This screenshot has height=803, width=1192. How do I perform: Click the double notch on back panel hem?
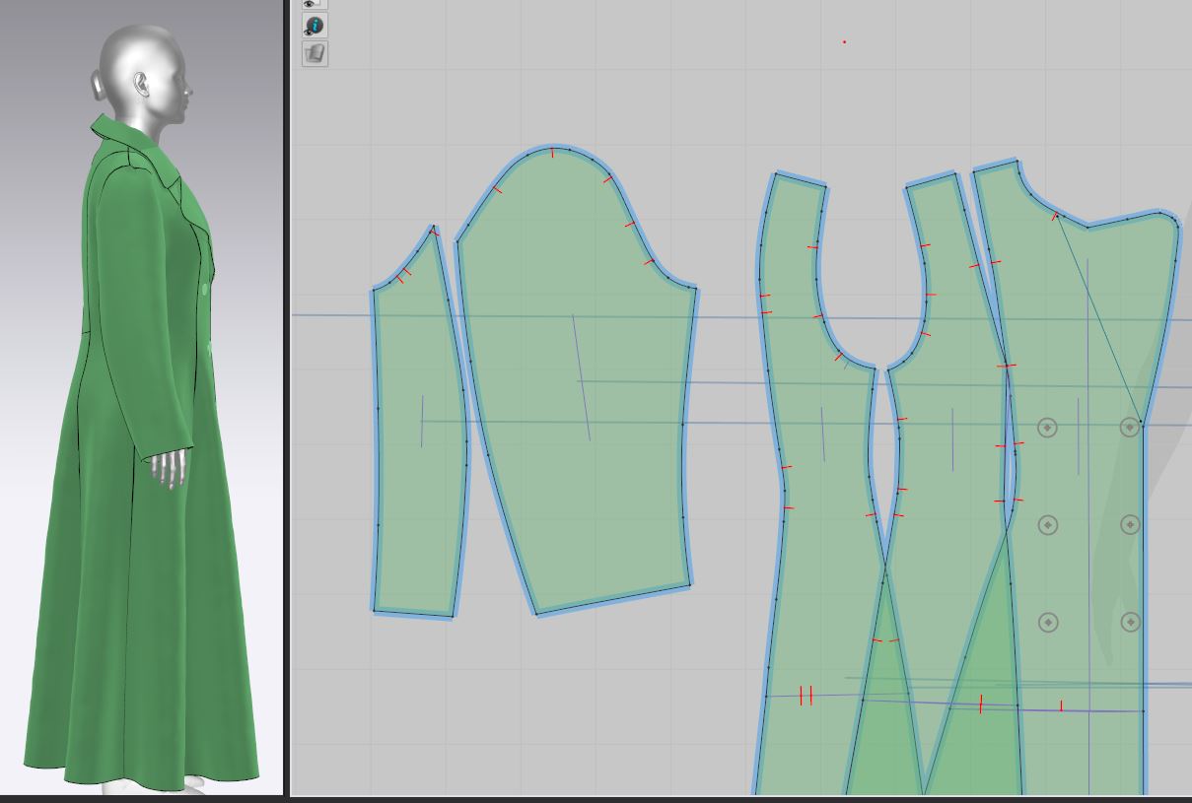point(806,696)
